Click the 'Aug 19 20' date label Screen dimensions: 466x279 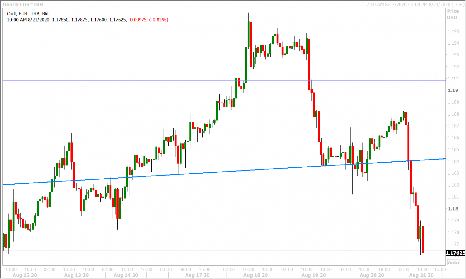(x=314, y=275)
